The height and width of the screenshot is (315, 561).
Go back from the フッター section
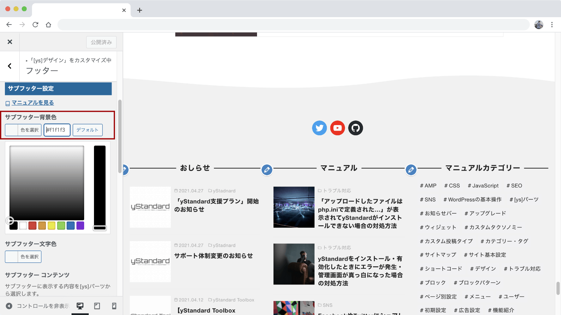10,66
